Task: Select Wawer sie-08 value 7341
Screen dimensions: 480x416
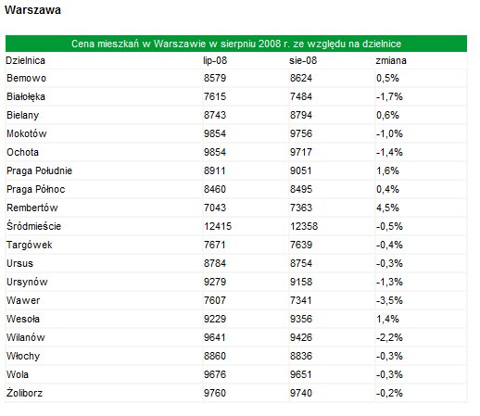Action: 301,300
